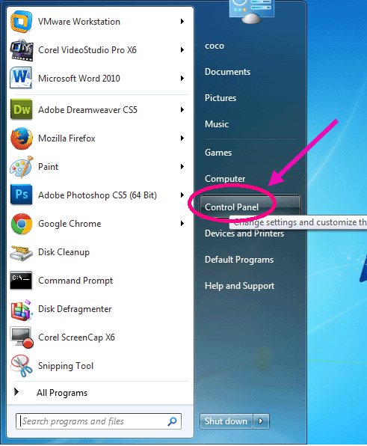Viewport: 367px width, 446px height.
Task: Open Devices and Printers
Action: tap(244, 233)
